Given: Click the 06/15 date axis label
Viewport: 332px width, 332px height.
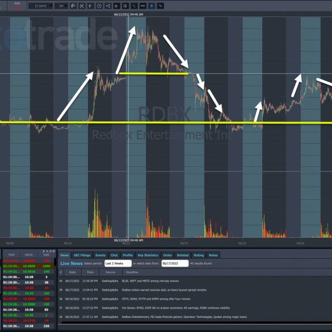Looking at the screenshot, I should pos(242,243).
